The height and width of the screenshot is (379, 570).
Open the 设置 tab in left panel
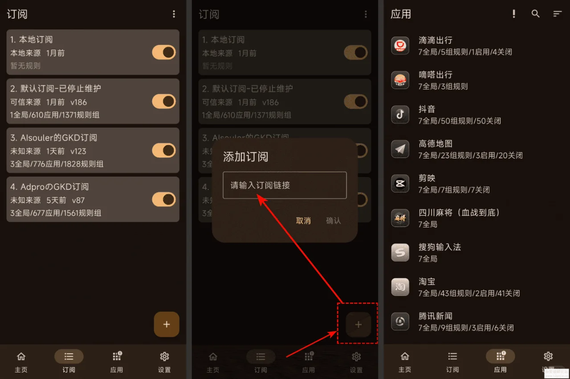tap(164, 362)
